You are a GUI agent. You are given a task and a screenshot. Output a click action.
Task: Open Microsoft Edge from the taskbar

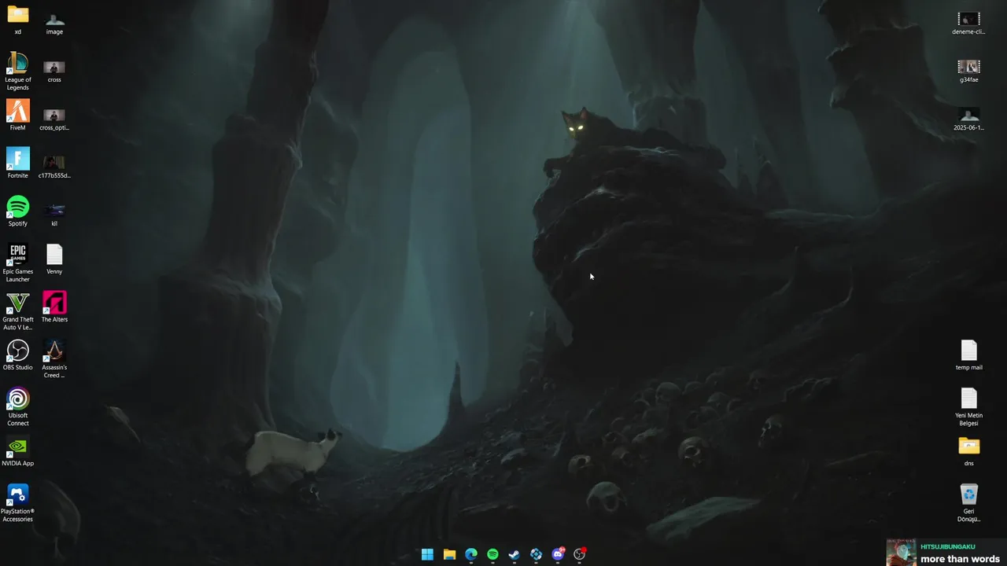click(x=471, y=554)
